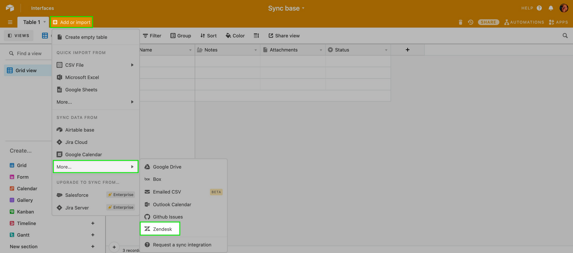Open the user profile avatar
Image resolution: width=573 pixels, height=253 pixels.
point(564,8)
